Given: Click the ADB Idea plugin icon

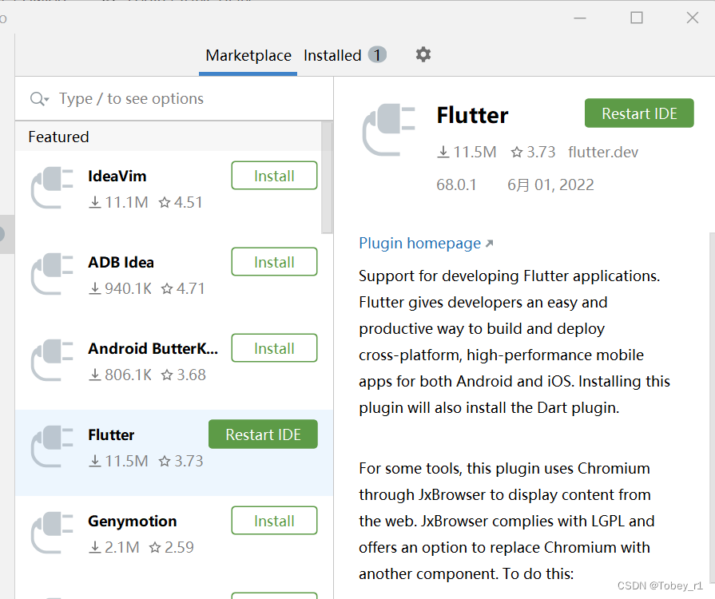Looking at the screenshot, I should click(x=52, y=274).
